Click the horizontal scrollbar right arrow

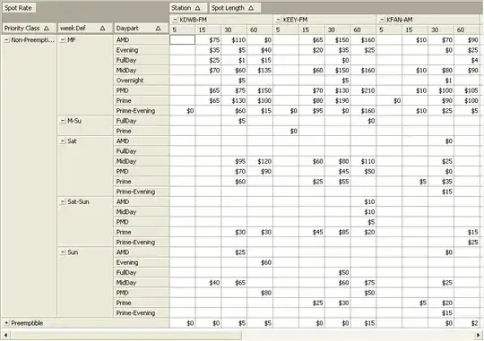(x=479, y=335)
